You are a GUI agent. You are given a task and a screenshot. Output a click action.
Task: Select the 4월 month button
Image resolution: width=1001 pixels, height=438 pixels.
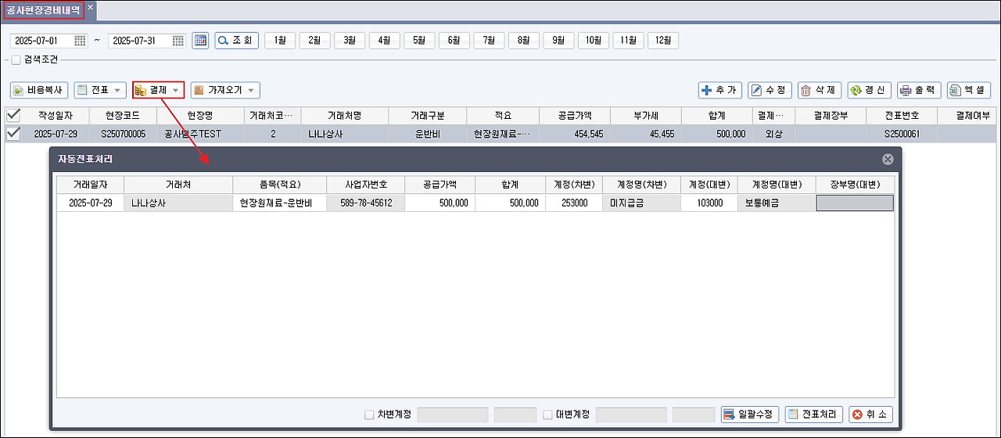(384, 41)
